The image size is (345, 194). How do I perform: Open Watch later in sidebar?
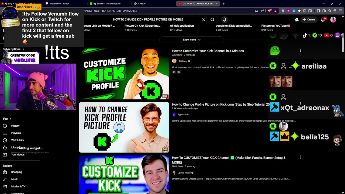(x=18, y=140)
